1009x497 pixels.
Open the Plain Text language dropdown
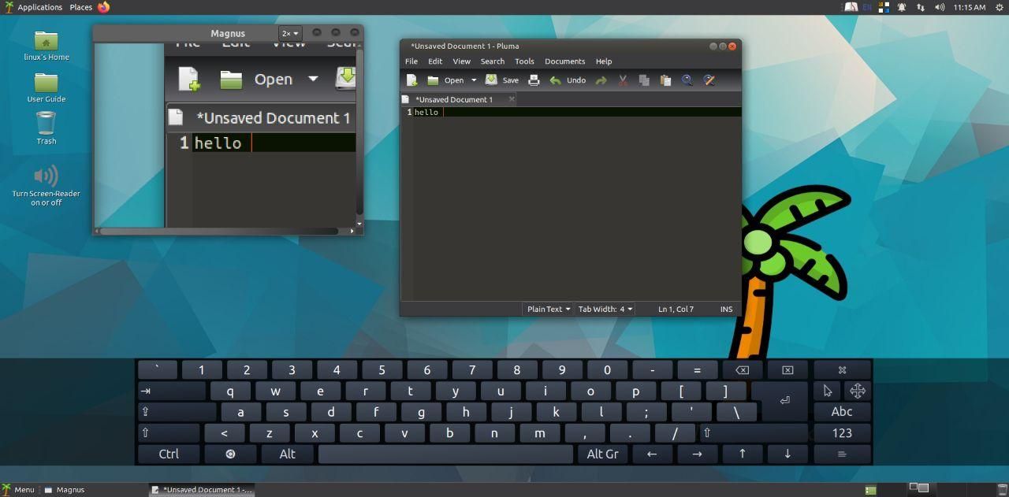(x=549, y=309)
